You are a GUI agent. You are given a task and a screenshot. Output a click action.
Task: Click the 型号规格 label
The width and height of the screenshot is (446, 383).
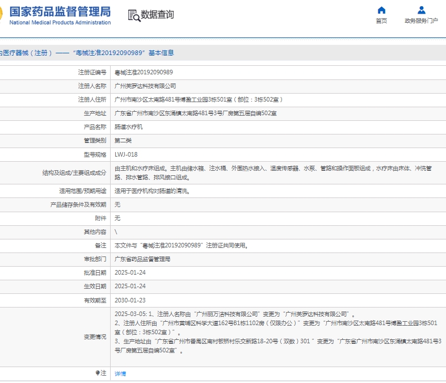pos(95,155)
